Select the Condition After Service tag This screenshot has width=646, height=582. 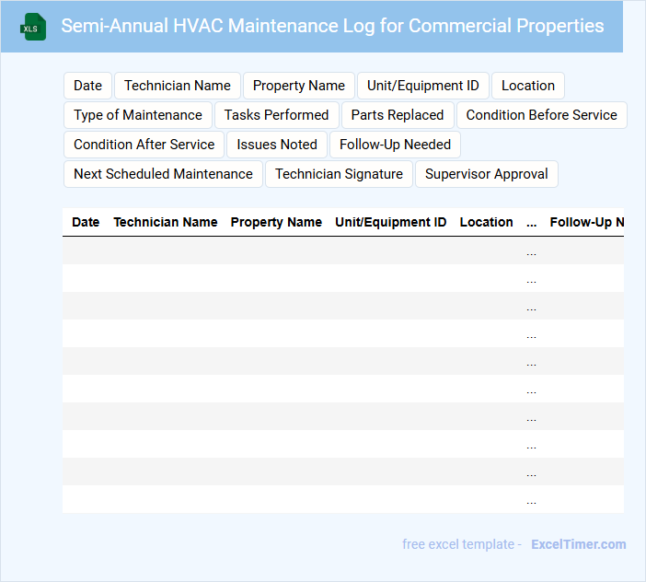tap(144, 145)
